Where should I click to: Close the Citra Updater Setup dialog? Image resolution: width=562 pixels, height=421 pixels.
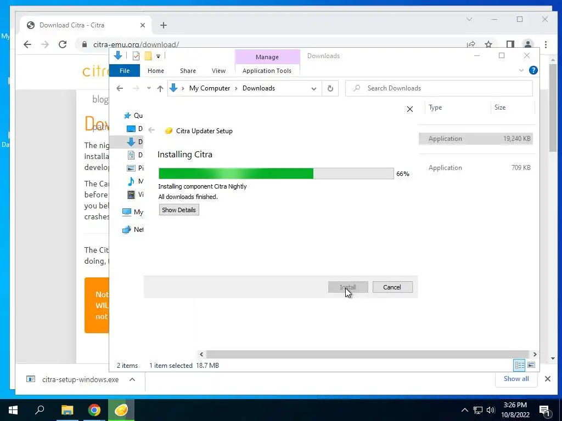click(x=409, y=109)
